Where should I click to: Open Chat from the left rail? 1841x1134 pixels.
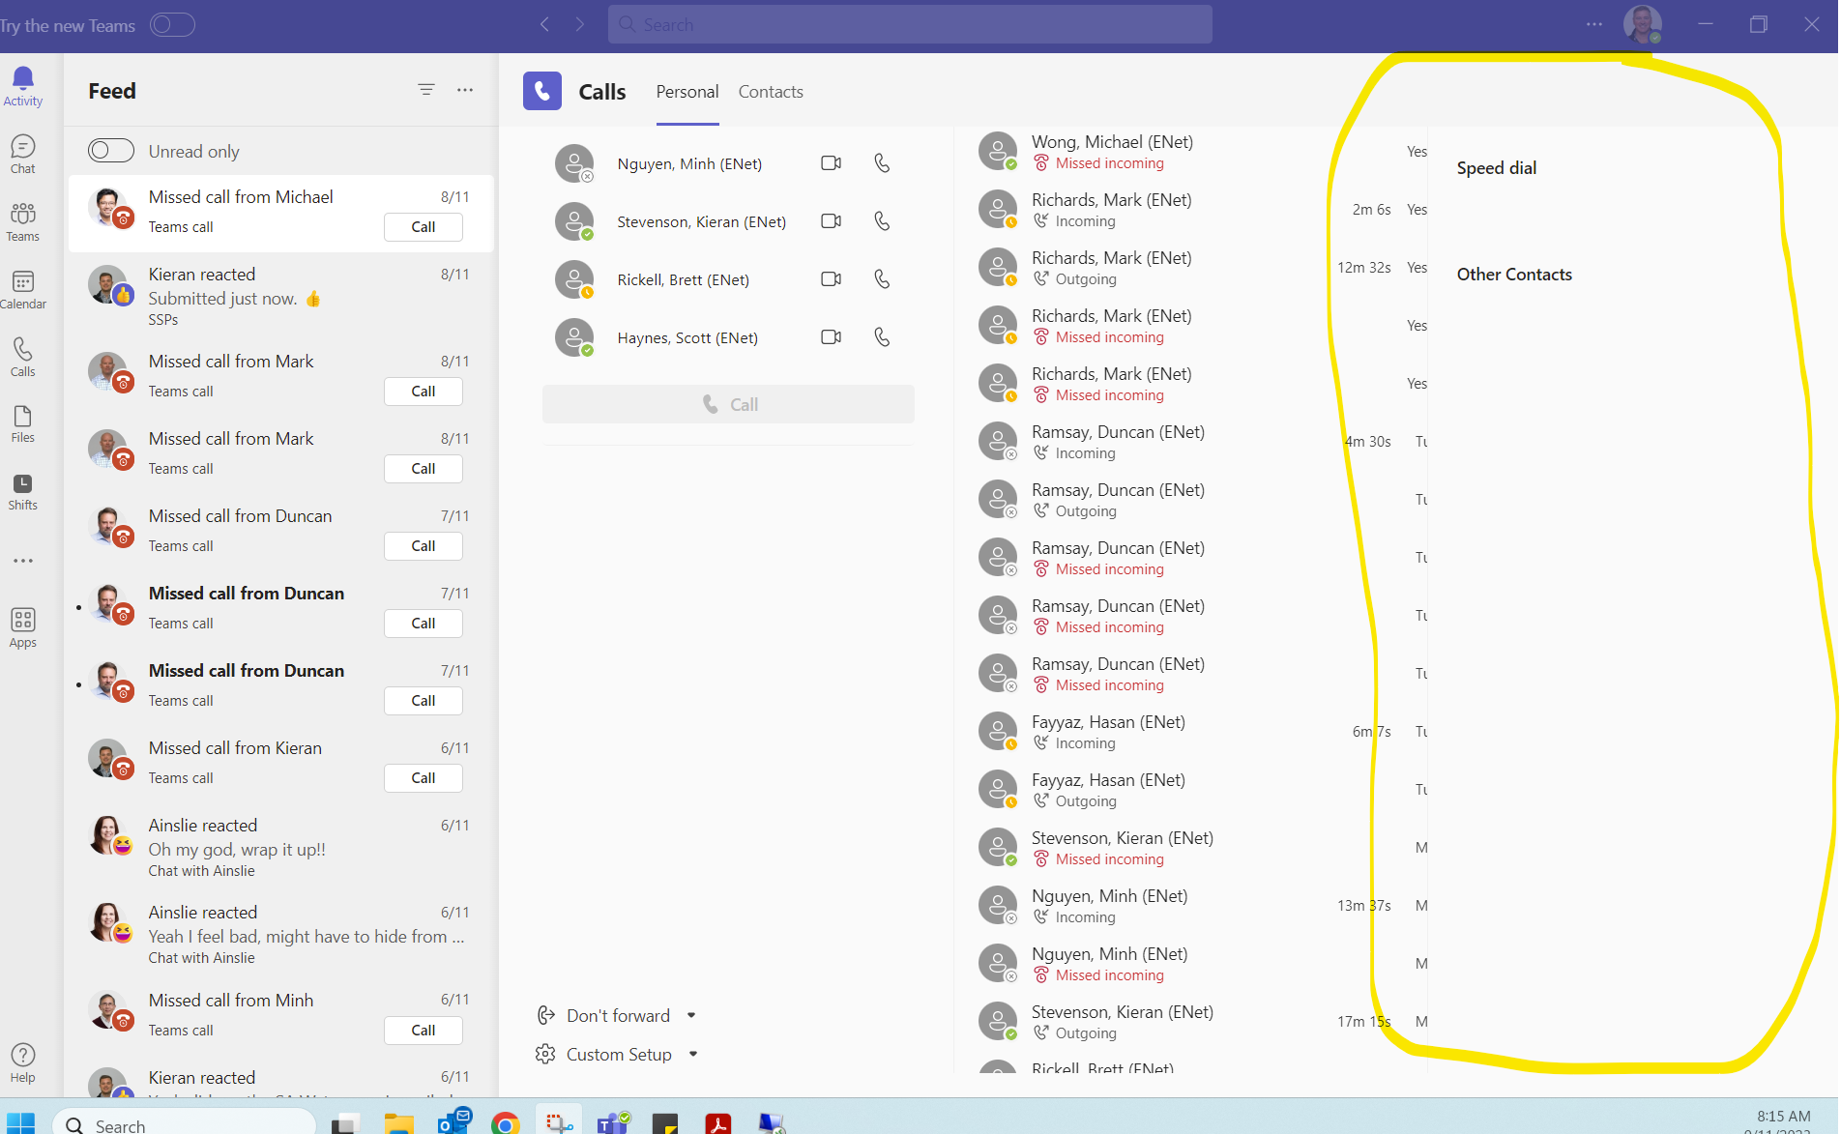pos(23,155)
